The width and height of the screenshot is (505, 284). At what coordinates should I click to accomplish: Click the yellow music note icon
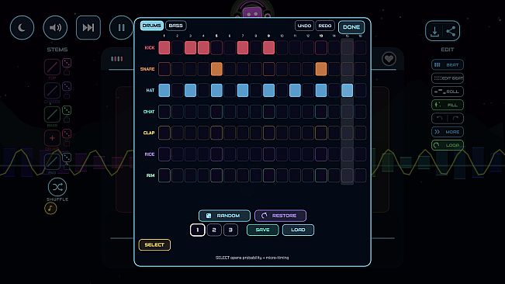[x=50, y=208]
